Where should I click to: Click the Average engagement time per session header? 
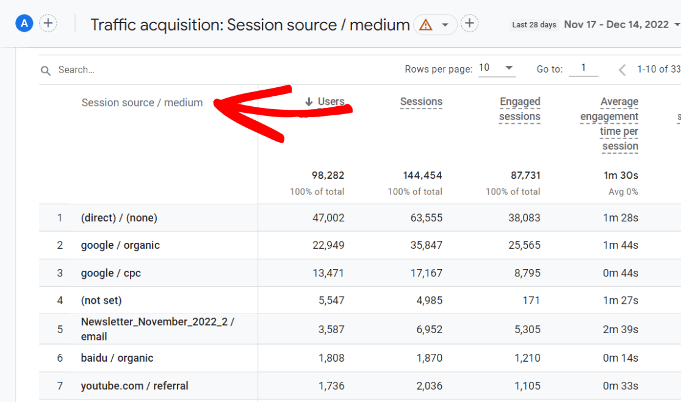click(x=609, y=123)
